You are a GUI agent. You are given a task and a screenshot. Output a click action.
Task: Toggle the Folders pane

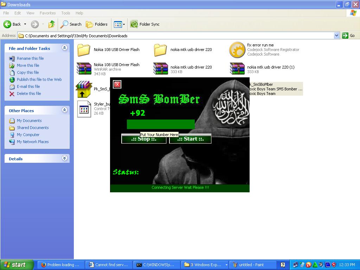pos(96,24)
